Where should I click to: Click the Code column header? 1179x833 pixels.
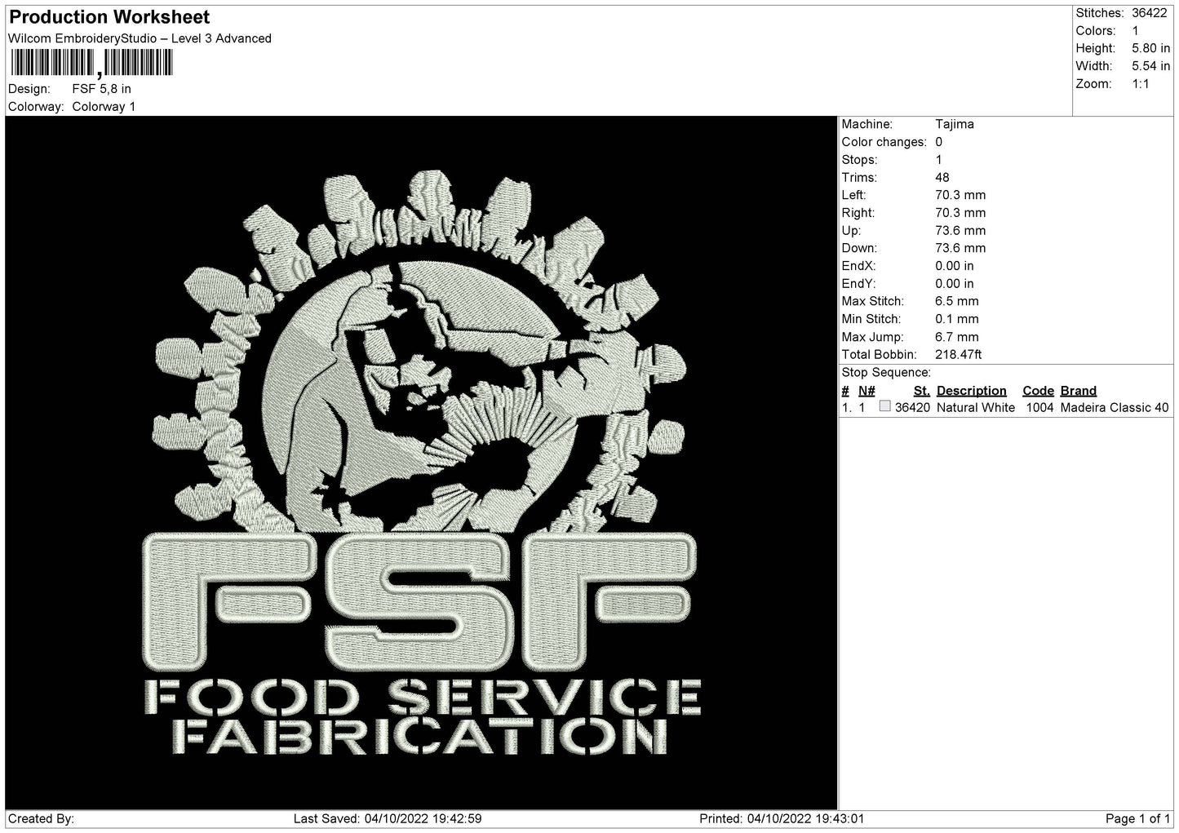[x=1039, y=391]
